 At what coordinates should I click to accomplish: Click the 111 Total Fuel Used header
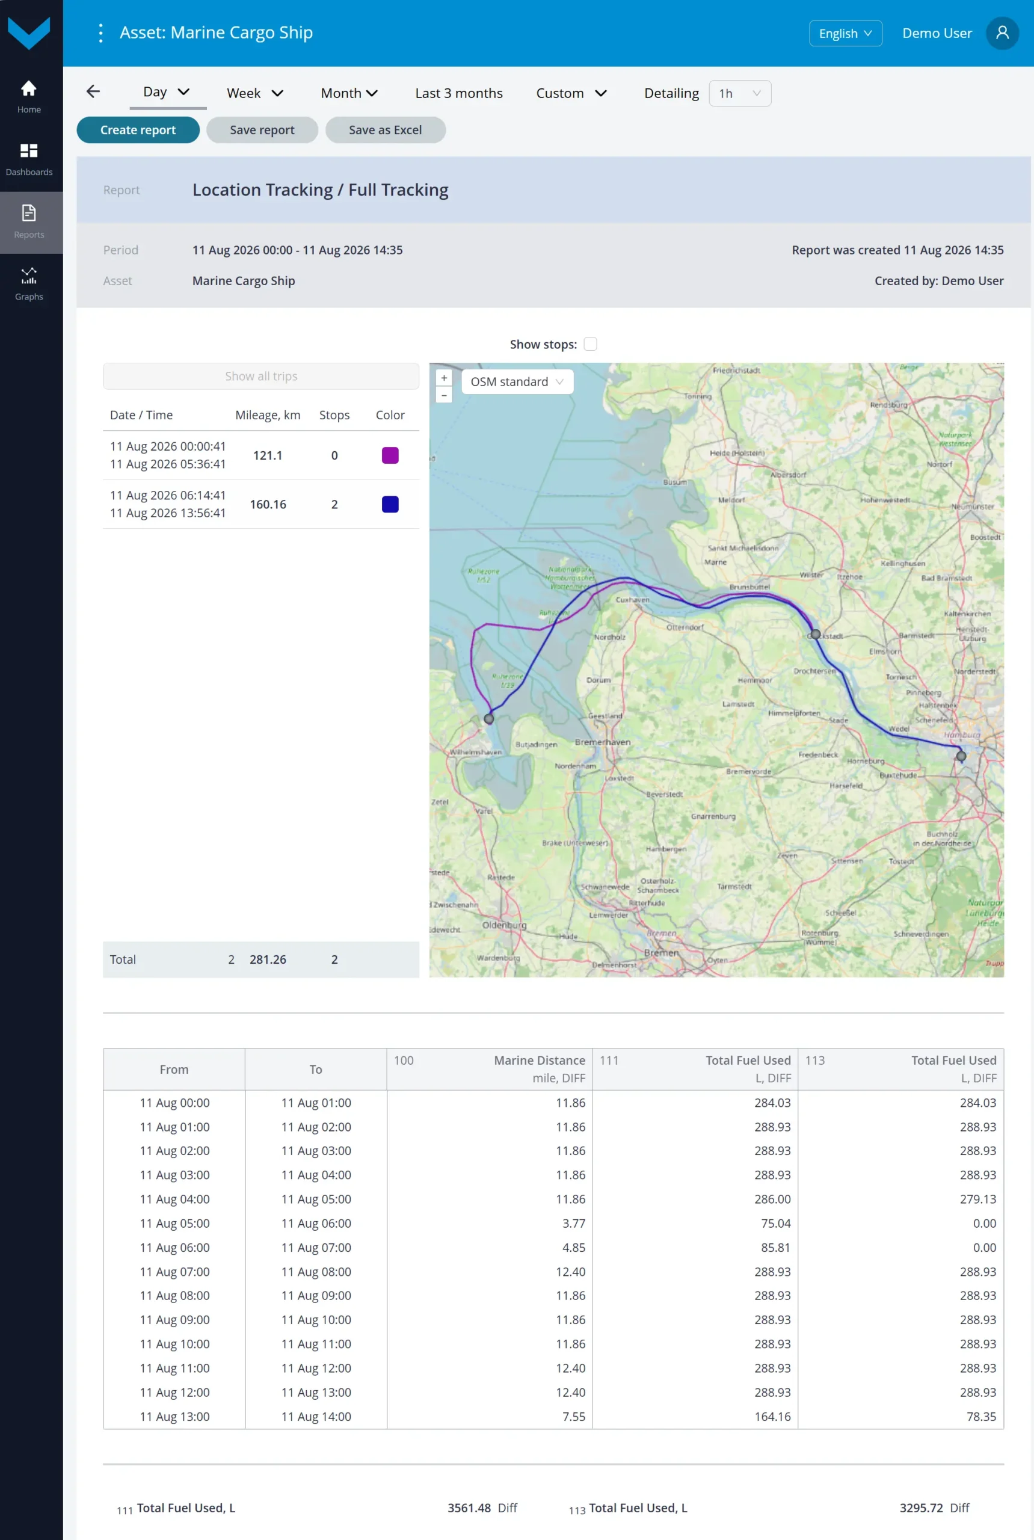click(695, 1069)
